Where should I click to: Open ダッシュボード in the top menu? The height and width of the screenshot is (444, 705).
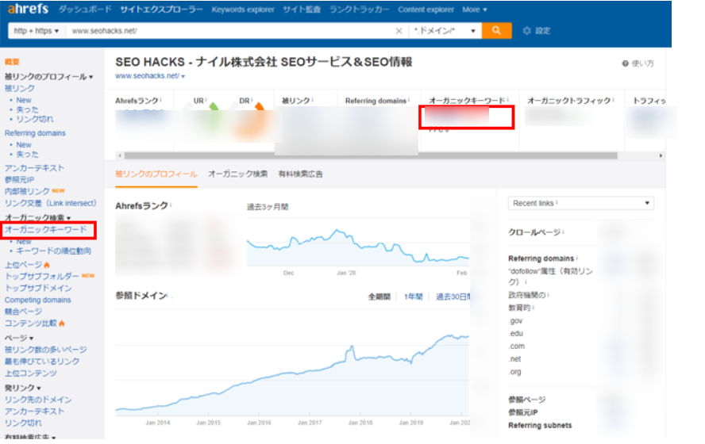84,10
